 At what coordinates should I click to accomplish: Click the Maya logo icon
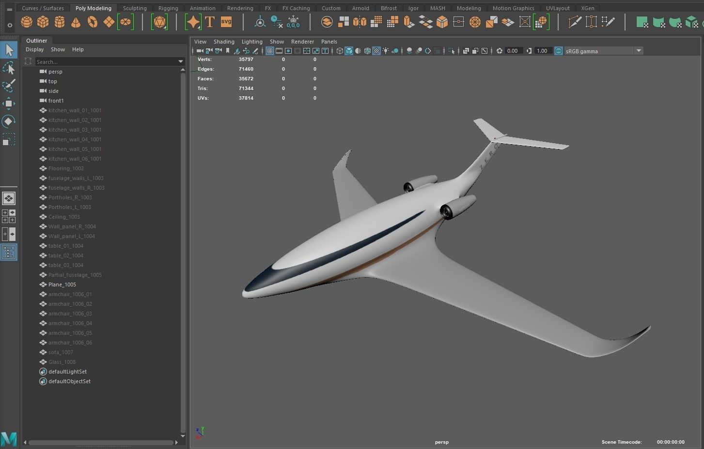tap(9, 439)
